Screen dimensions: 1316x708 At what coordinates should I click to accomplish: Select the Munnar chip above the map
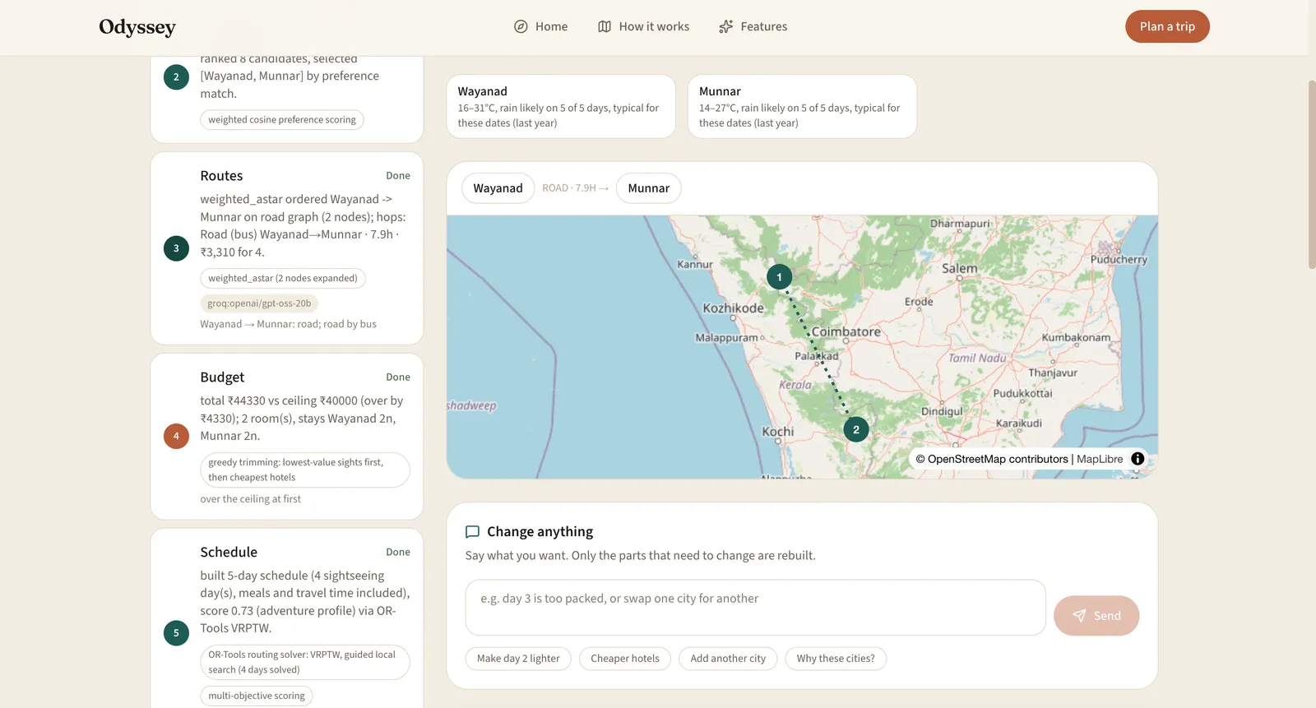(x=649, y=188)
